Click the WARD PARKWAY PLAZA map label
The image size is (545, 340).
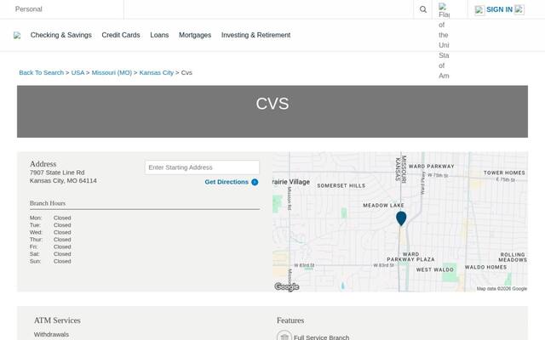pyautogui.click(x=410, y=257)
